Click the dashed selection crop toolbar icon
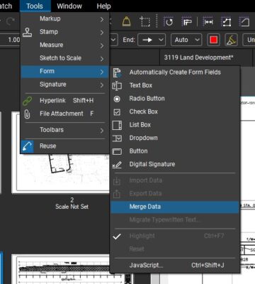Image resolution: width=255 pixels, height=284 pixels. pyautogui.click(x=144, y=22)
